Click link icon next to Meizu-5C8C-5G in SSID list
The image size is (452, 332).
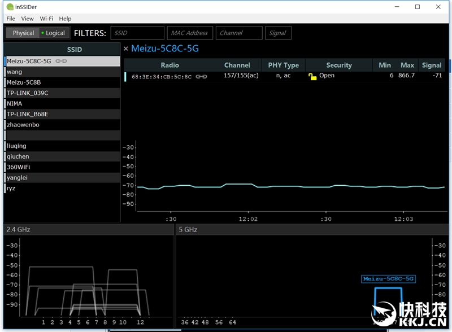pos(61,61)
